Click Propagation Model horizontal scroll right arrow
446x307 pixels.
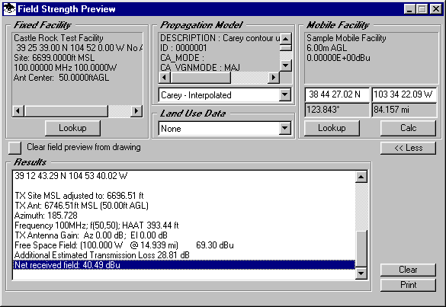pyautogui.click(x=274, y=77)
